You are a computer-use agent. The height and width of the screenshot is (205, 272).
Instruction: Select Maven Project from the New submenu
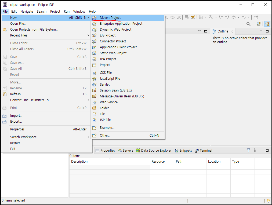128,18
